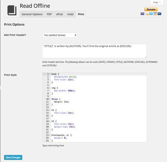Click the font-size 12pt line in editor
The height and width of the screenshot is (162, 167).
point(64,80)
